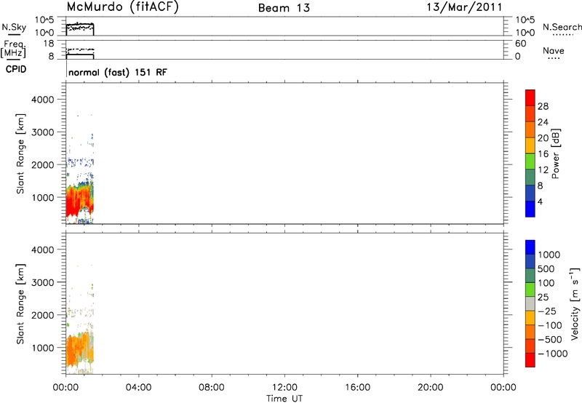This screenshot has height=403, width=582.
Task: Click the 12:00 time axis label
Action: 284,388
